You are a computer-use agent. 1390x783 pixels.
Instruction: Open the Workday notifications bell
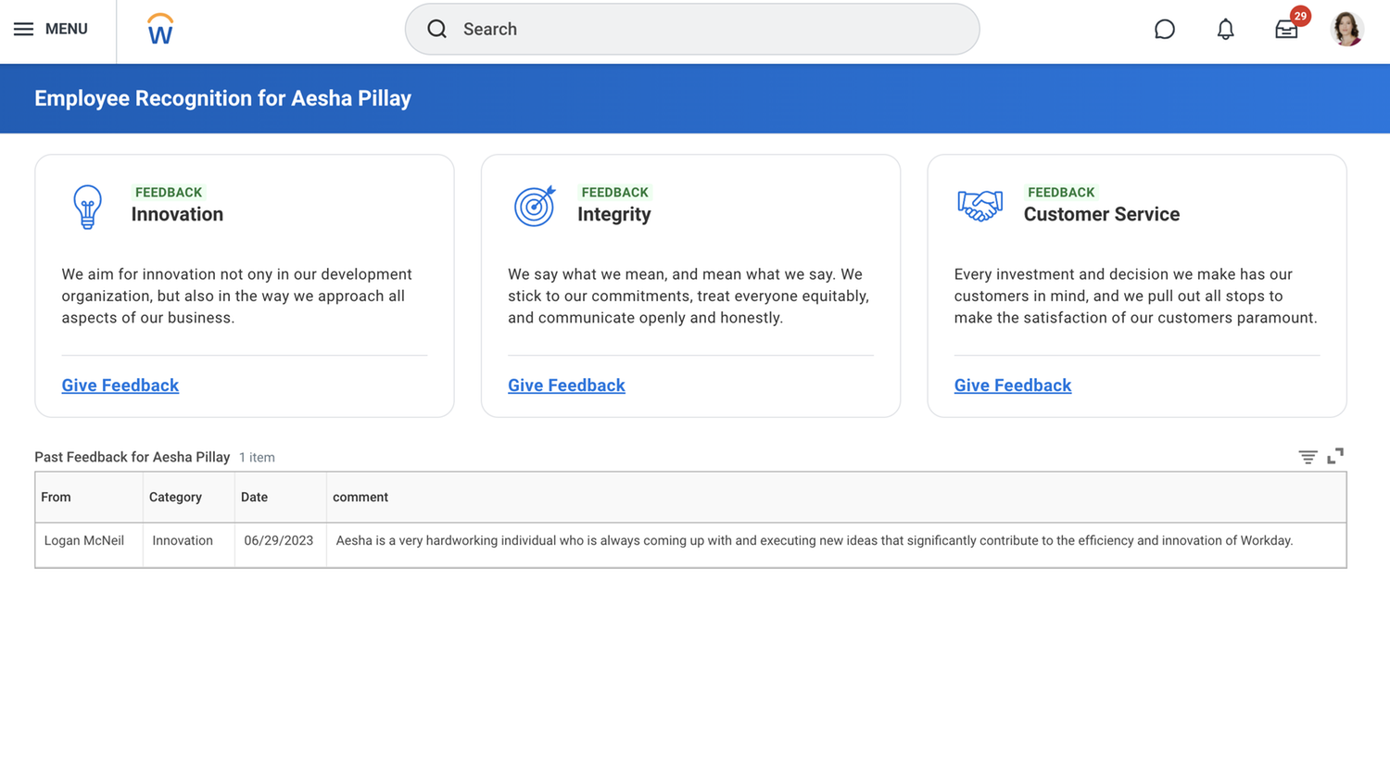tap(1224, 29)
